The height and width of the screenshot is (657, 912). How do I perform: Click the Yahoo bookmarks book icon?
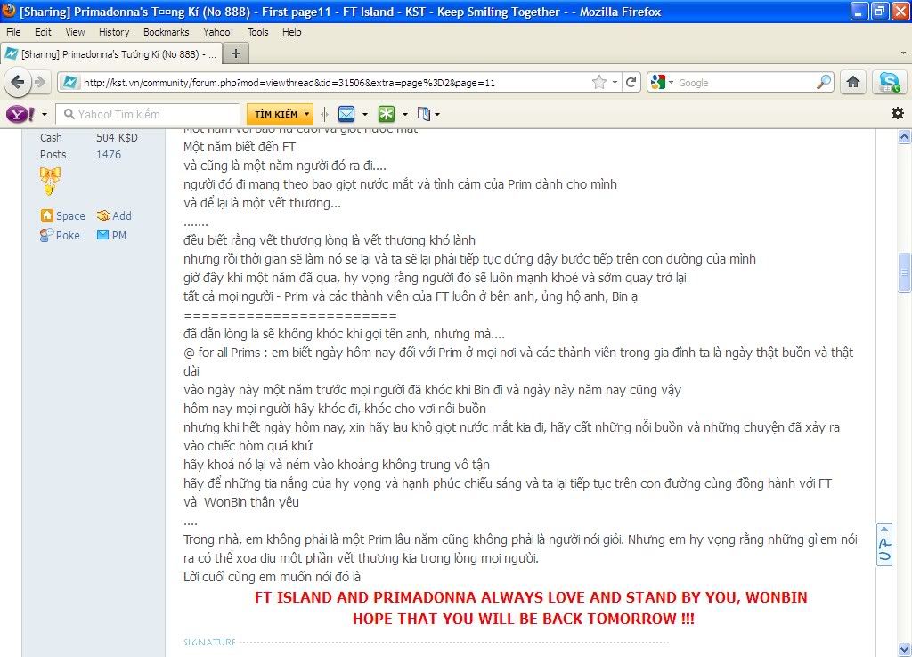pos(424,114)
